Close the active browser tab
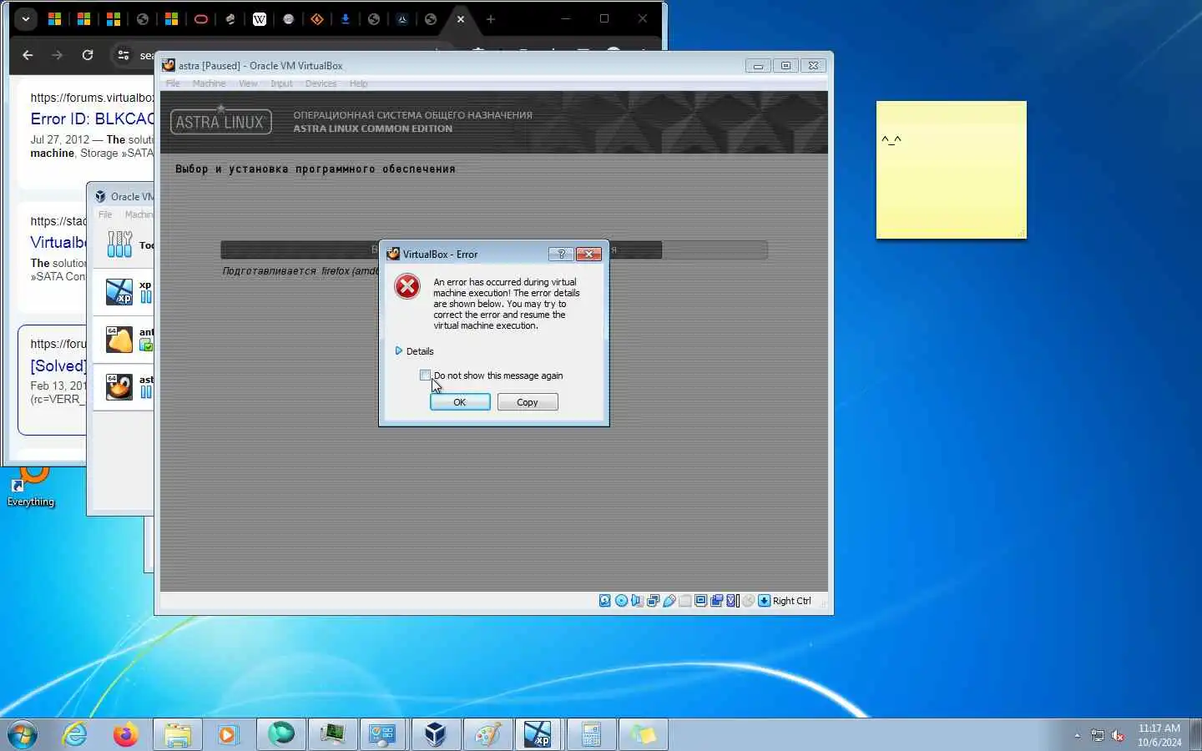 pos(460,18)
